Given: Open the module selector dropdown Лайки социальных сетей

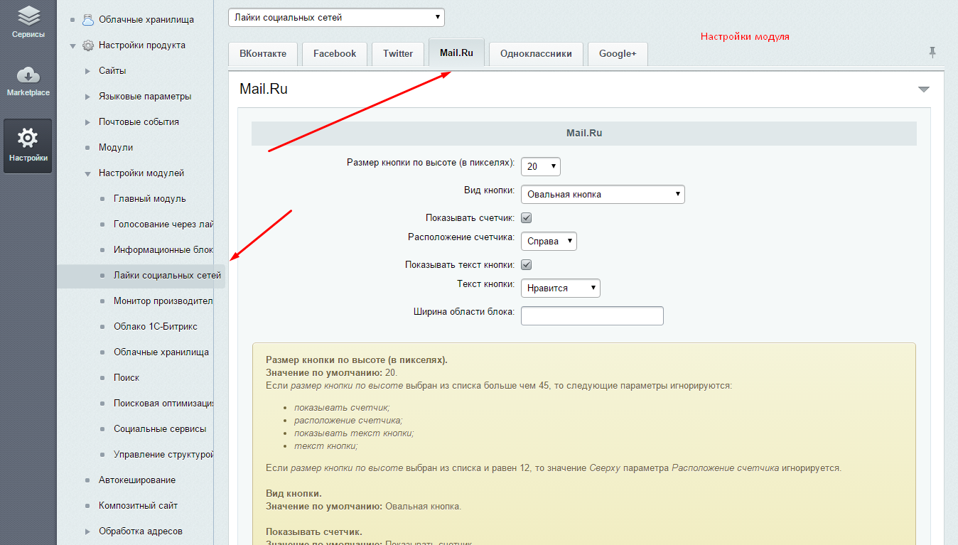Looking at the screenshot, I should (336, 17).
